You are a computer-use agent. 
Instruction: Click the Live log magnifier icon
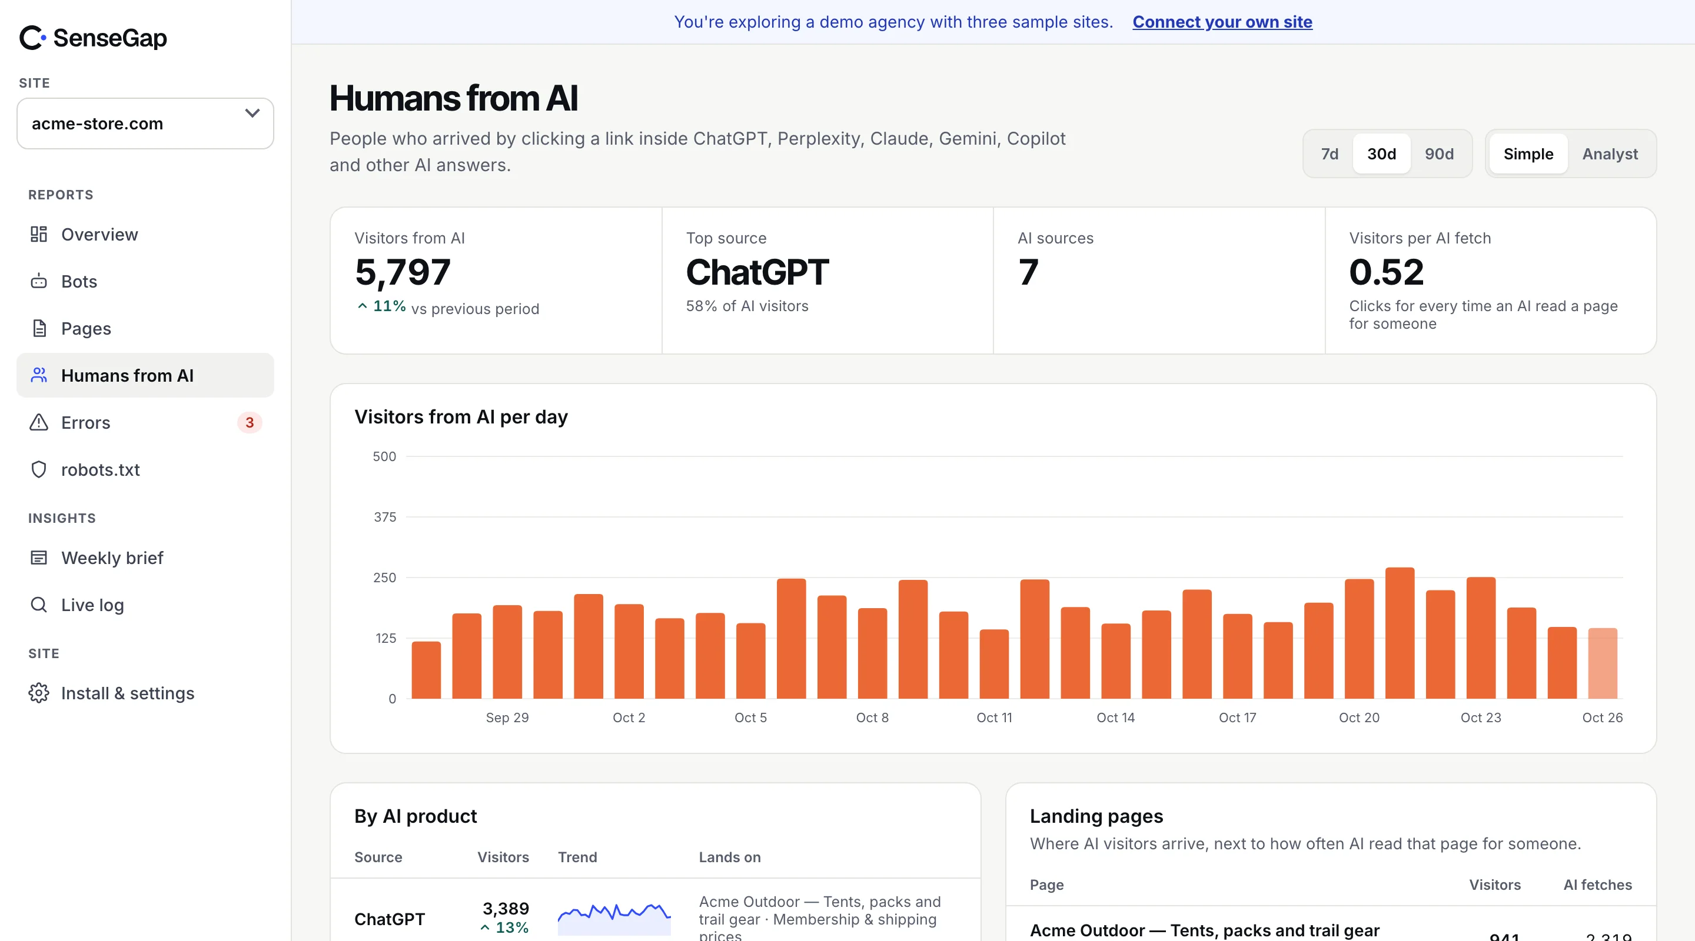[39, 605]
